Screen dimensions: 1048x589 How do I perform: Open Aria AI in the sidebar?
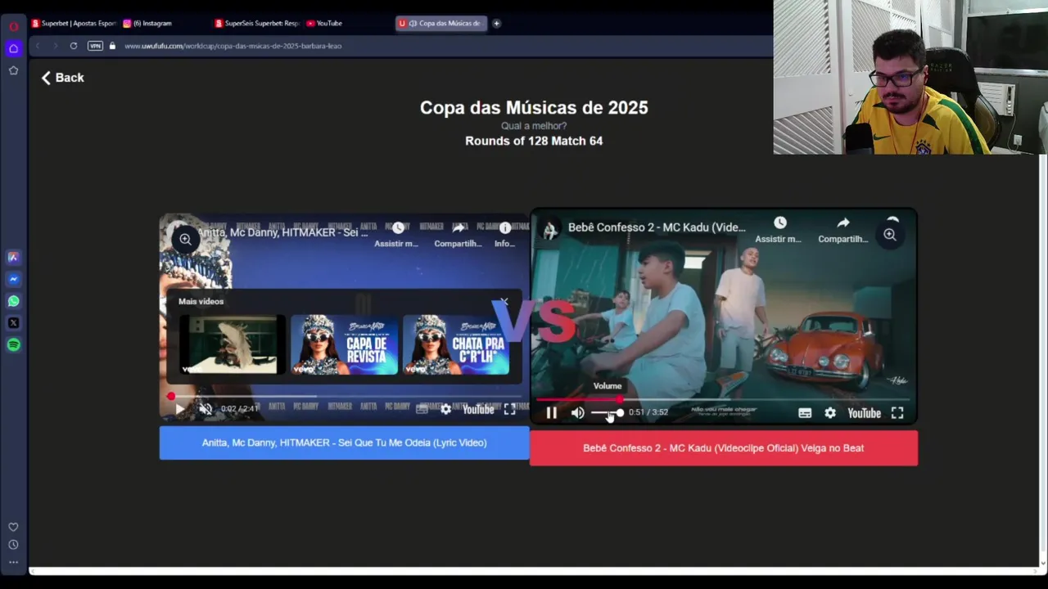[x=13, y=257]
